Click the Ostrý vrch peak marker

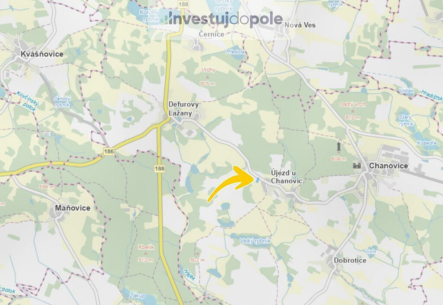(x=352, y=111)
